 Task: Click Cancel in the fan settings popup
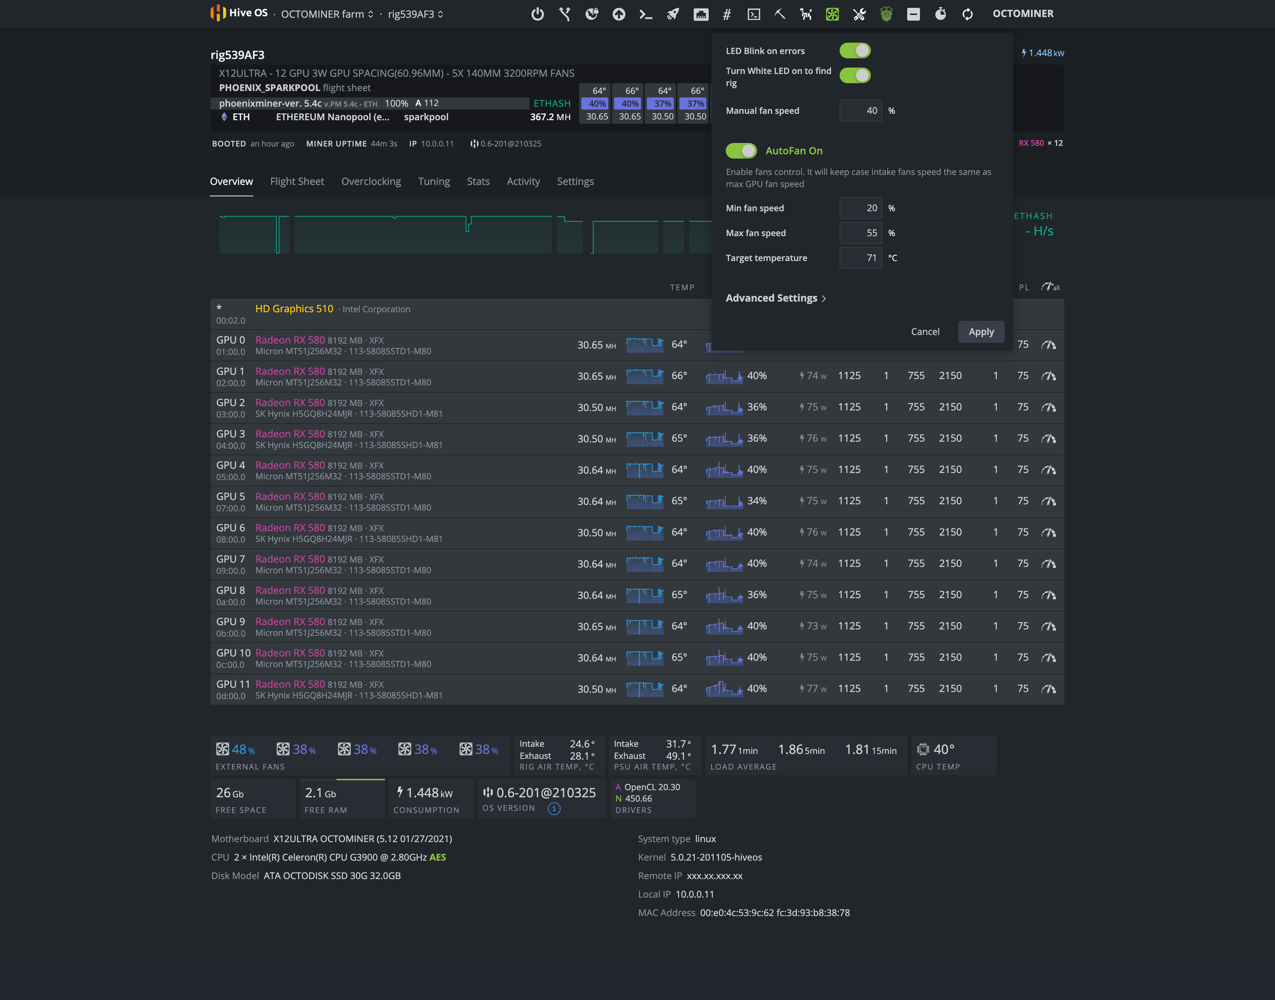pos(925,332)
